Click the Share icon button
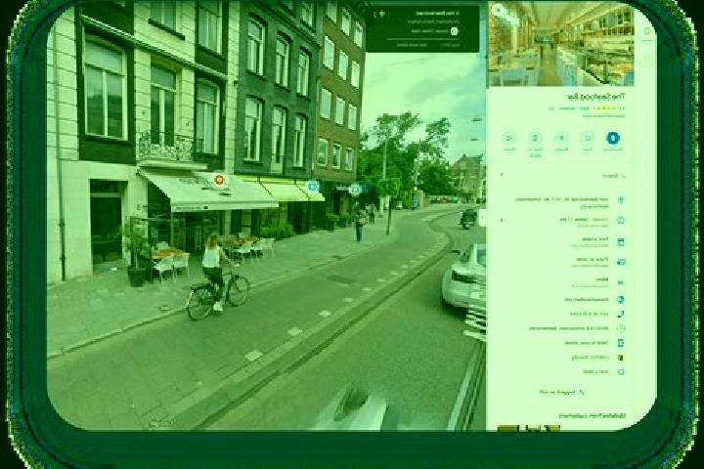 [509, 138]
